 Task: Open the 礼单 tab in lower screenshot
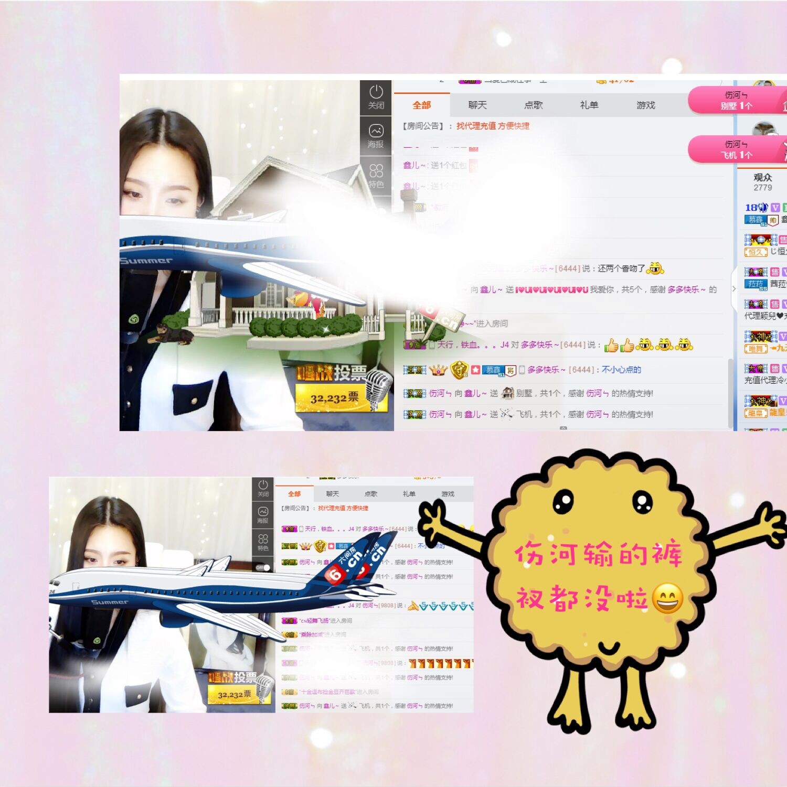409,494
